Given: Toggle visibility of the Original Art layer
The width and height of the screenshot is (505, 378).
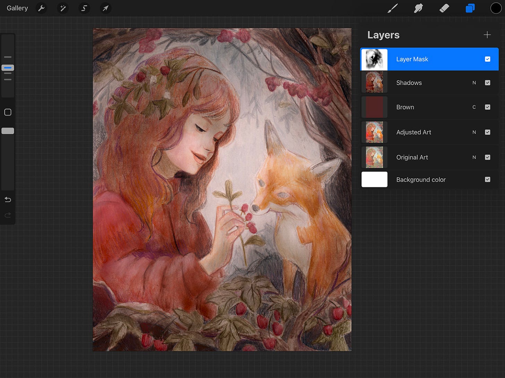Looking at the screenshot, I should (x=488, y=157).
